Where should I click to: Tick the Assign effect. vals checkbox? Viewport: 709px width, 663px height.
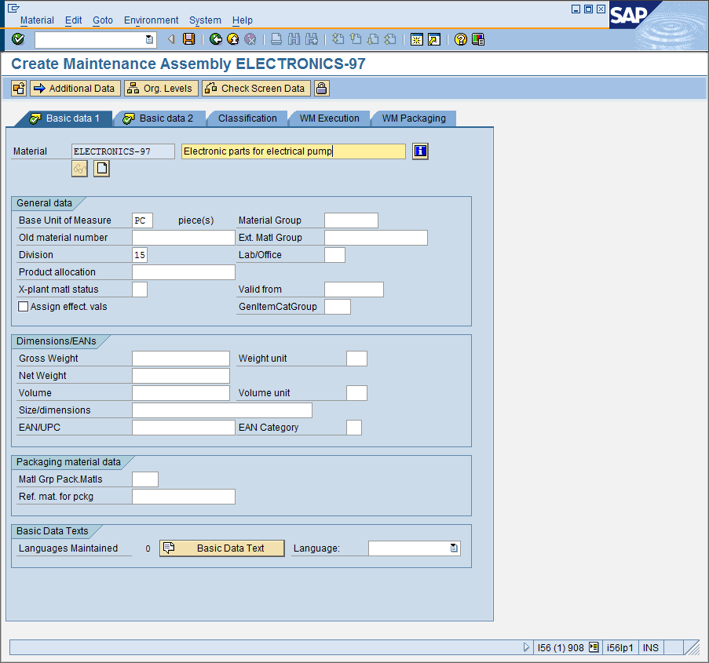(x=23, y=307)
